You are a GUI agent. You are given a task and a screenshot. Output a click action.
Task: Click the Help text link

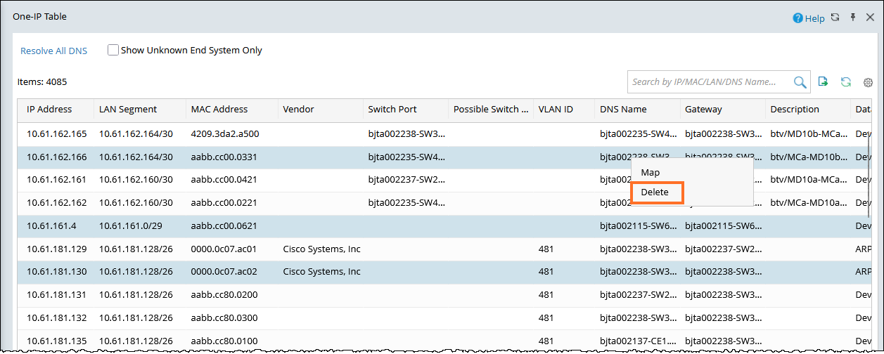tap(815, 18)
